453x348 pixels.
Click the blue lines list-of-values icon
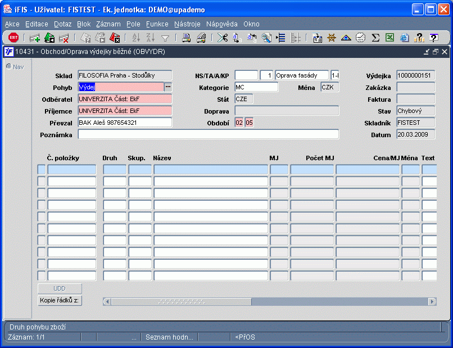pos(280,38)
